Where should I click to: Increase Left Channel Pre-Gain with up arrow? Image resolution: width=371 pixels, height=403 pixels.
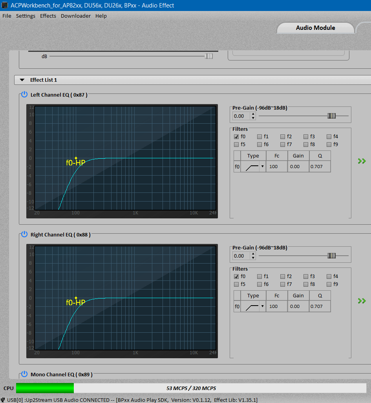[x=253, y=114]
